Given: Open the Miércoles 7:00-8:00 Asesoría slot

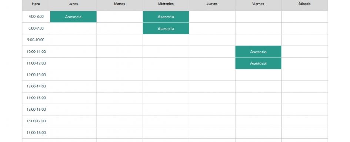Looking at the screenshot, I should click(166, 17).
